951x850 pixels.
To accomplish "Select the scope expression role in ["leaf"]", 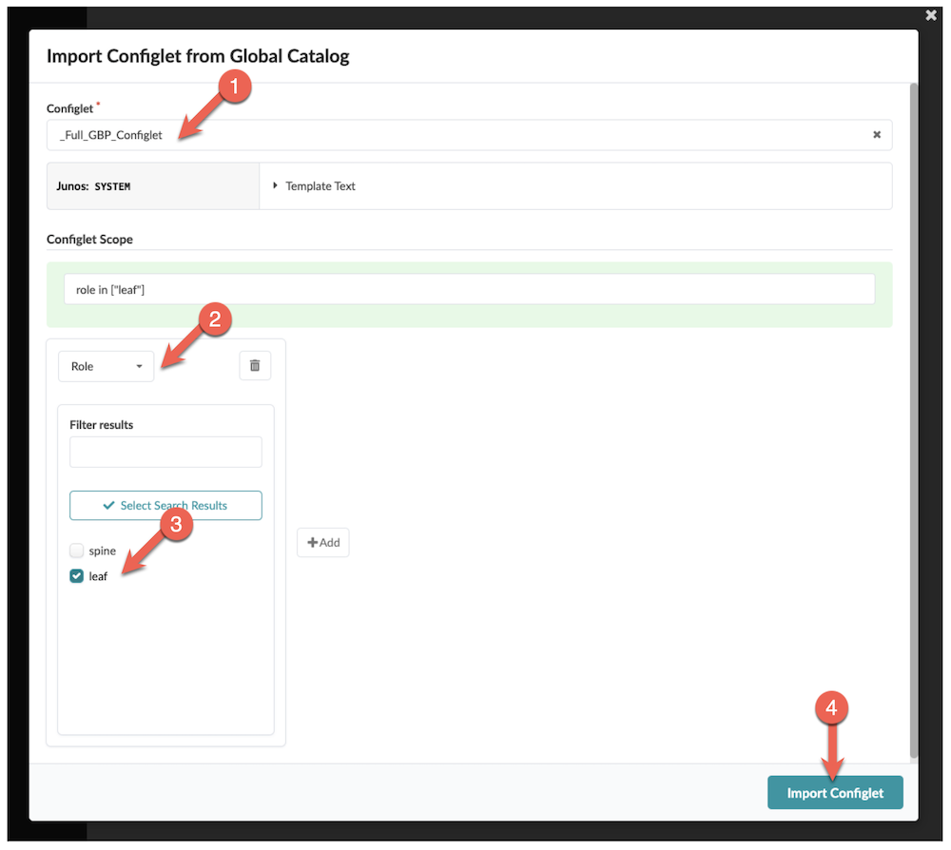I will 471,288.
